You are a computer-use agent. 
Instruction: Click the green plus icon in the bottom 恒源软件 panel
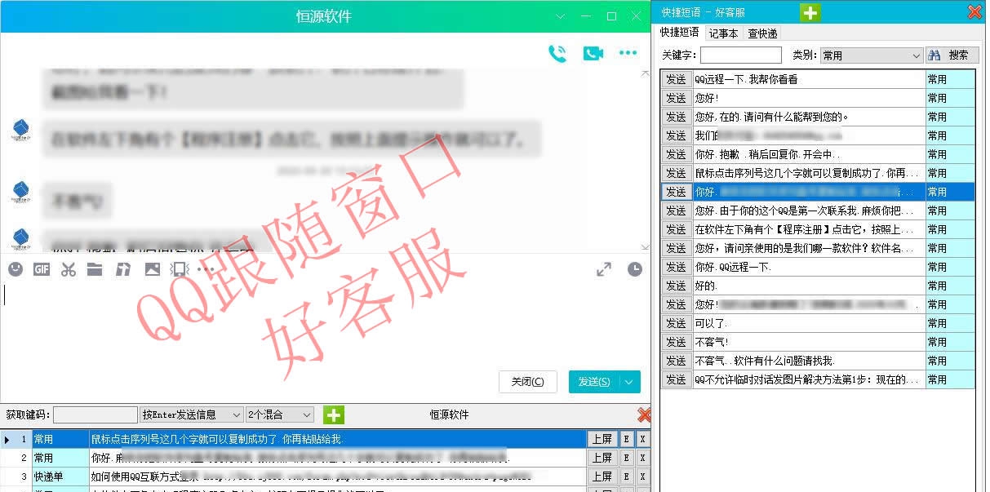[x=334, y=414]
